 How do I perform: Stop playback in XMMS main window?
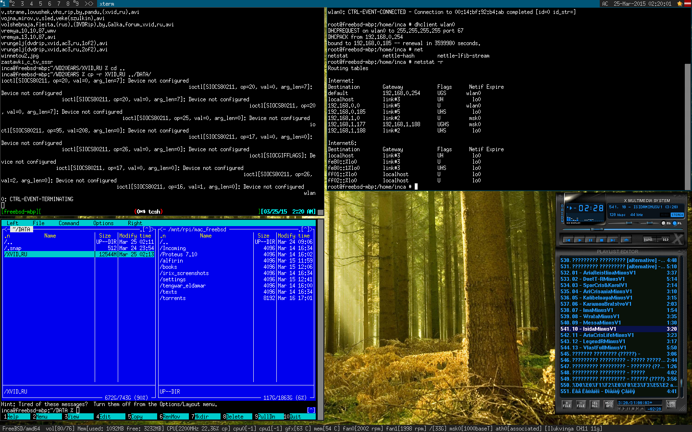(x=602, y=240)
